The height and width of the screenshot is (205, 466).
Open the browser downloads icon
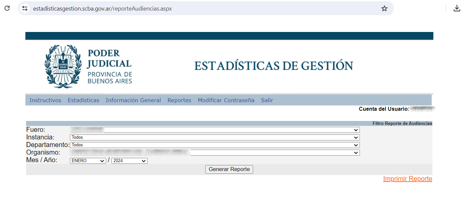coord(457,9)
